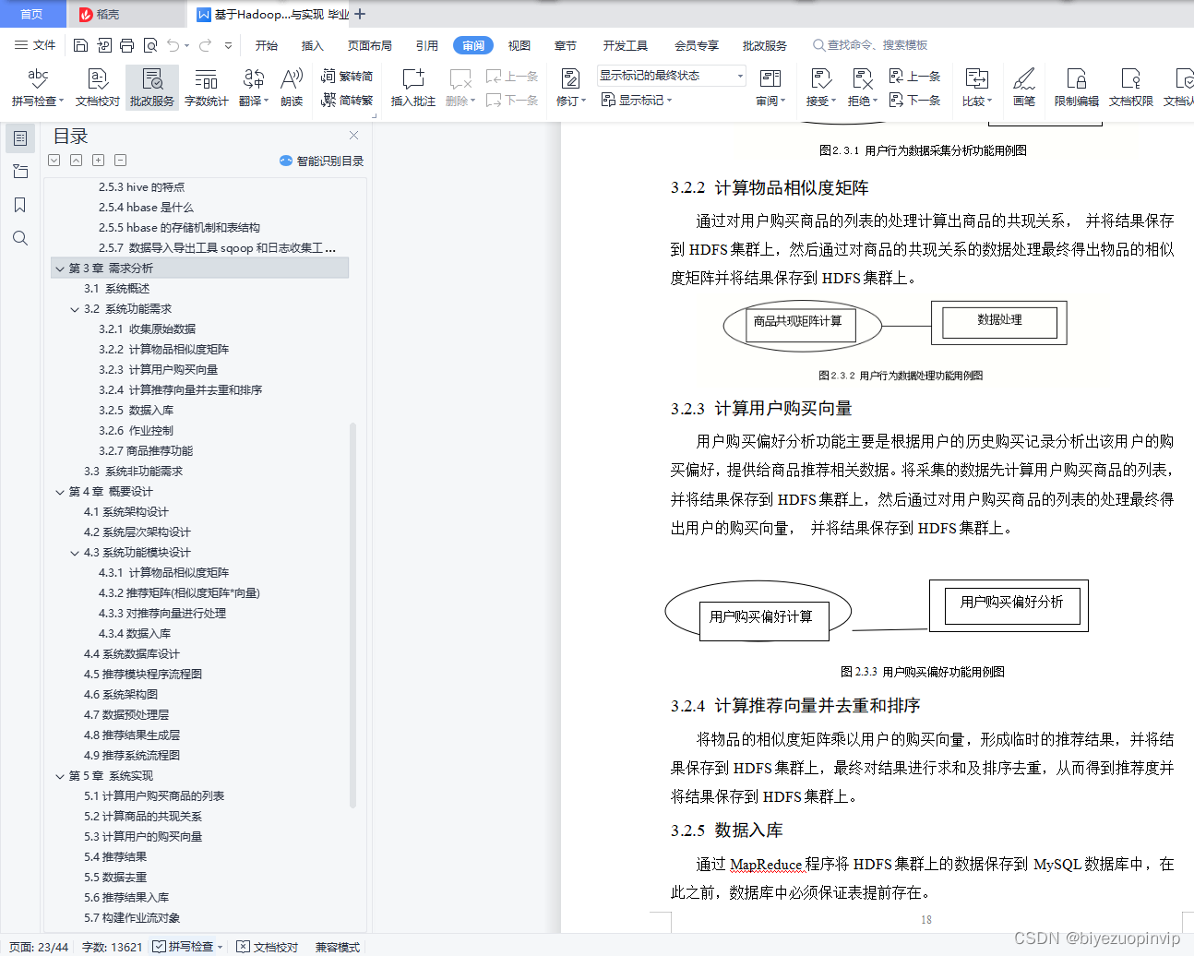The width and height of the screenshot is (1194, 956).
Task: Switch to the 引用 ribbon tab
Action: coord(427,45)
